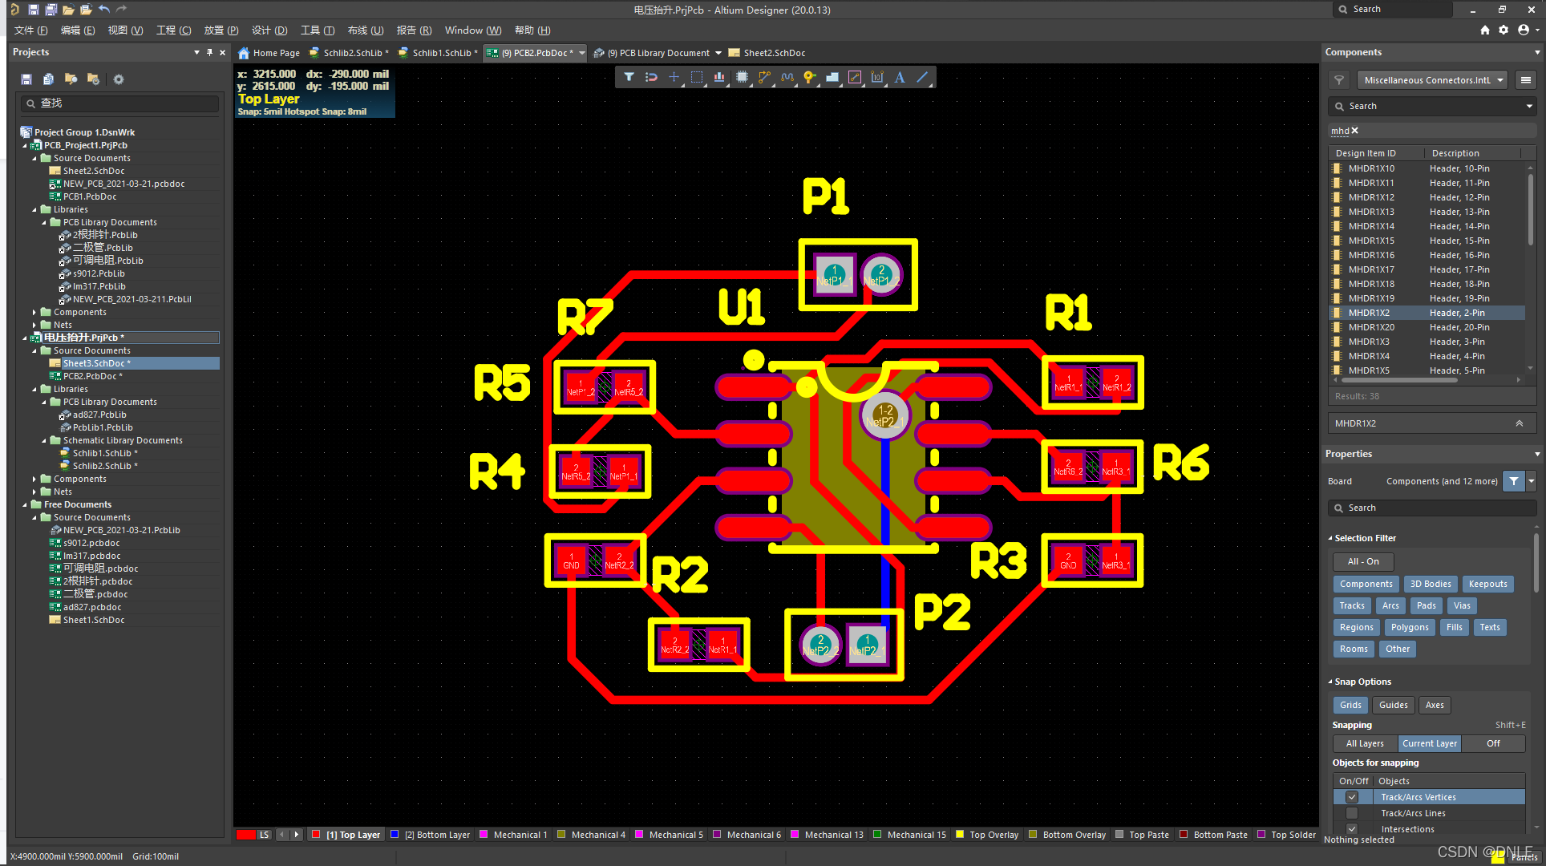Toggle the Track/Arcs Vertices checkbox on
This screenshot has height=866, width=1546.
pos(1350,797)
